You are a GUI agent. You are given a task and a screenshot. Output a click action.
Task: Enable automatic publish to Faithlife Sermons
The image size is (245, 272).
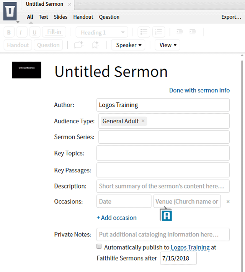(99, 246)
